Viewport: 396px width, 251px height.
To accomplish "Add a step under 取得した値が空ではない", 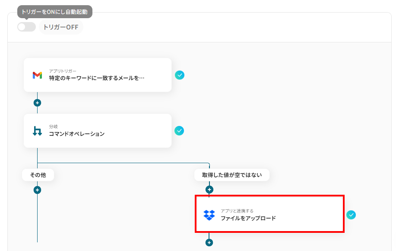I will pos(209,190).
